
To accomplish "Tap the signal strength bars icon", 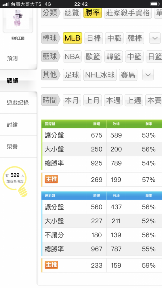I will point(6,4).
